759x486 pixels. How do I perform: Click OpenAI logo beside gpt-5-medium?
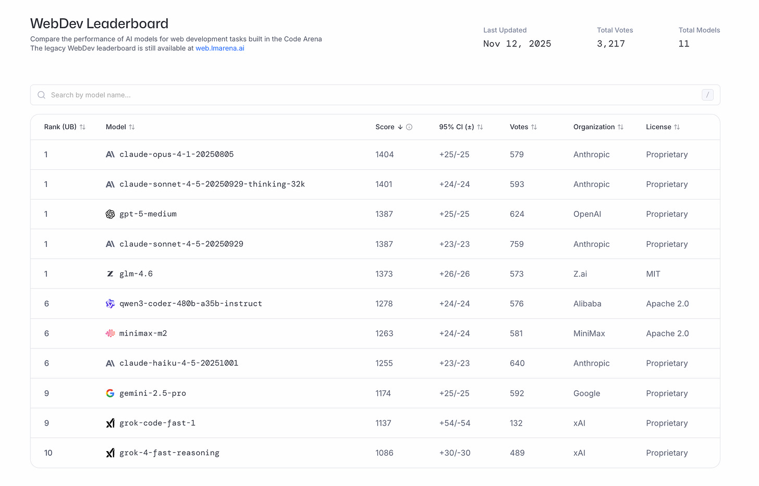tap(110, 214)
